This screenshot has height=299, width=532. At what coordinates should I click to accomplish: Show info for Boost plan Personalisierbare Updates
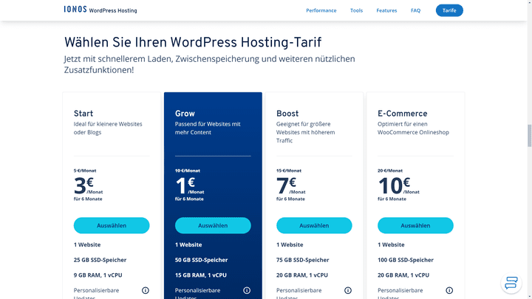pos(348,291)
